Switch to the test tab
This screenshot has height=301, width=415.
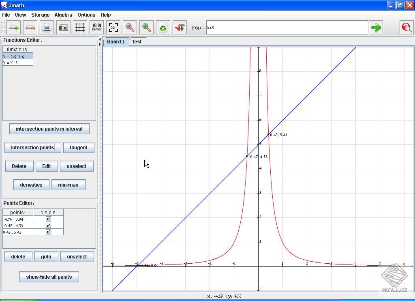click(x=137, y=41)
